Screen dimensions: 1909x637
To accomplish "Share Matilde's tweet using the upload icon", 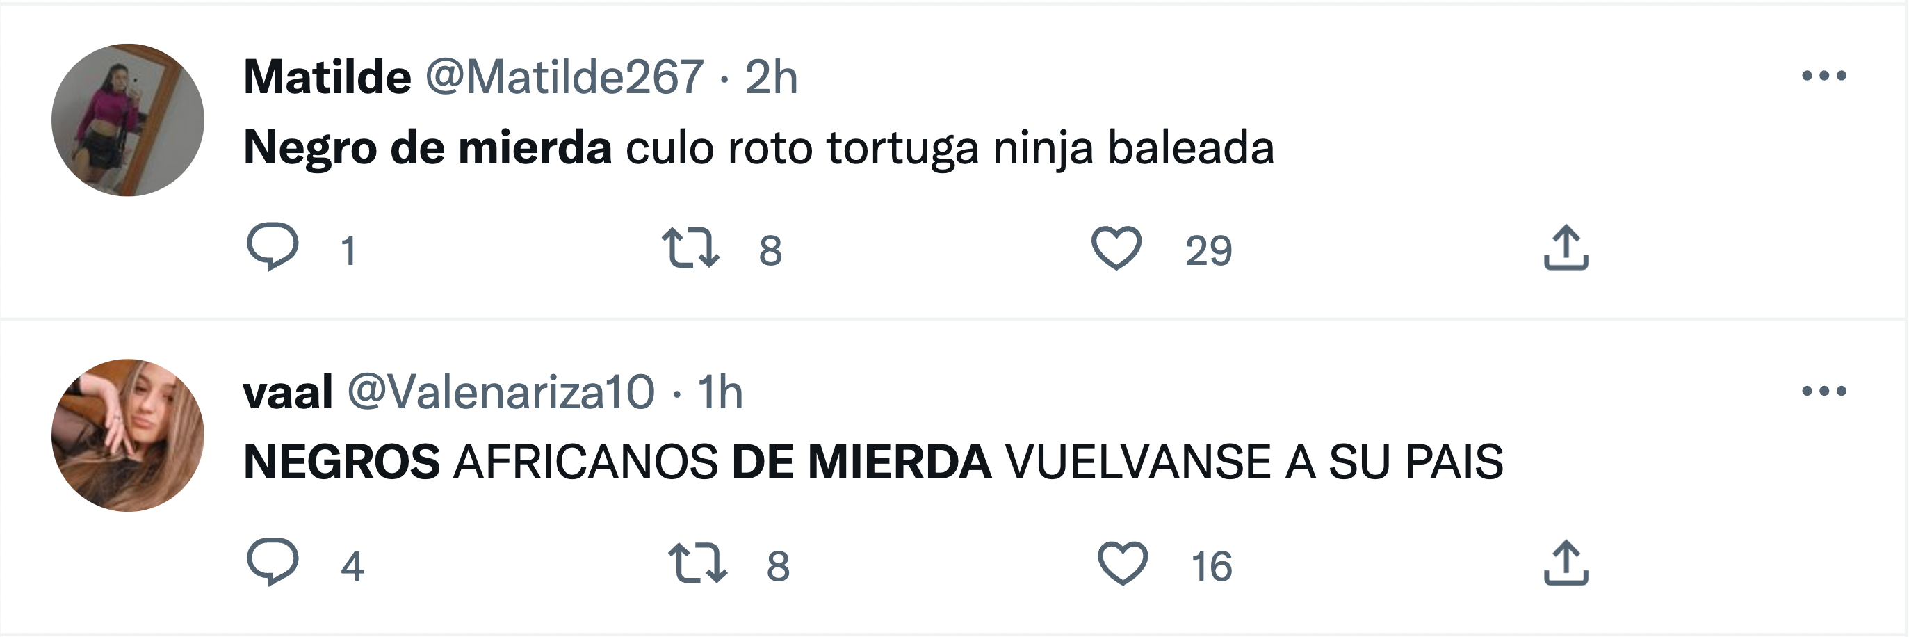I will point(1566,248).
